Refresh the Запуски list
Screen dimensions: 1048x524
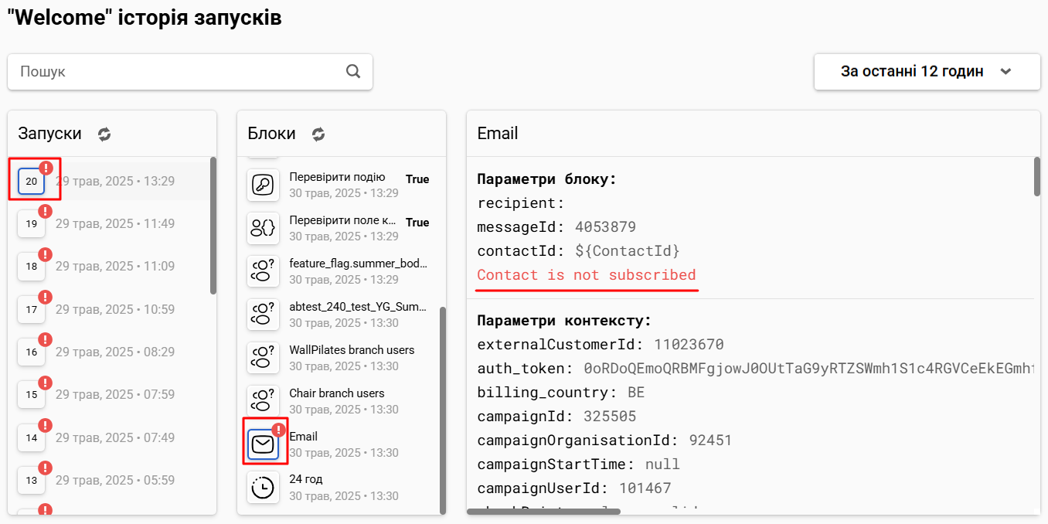tap(104, 134)
